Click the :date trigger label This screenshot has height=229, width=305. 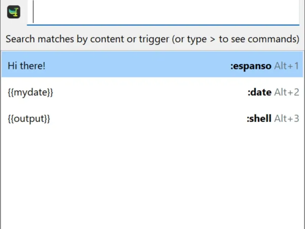point(259,92)
